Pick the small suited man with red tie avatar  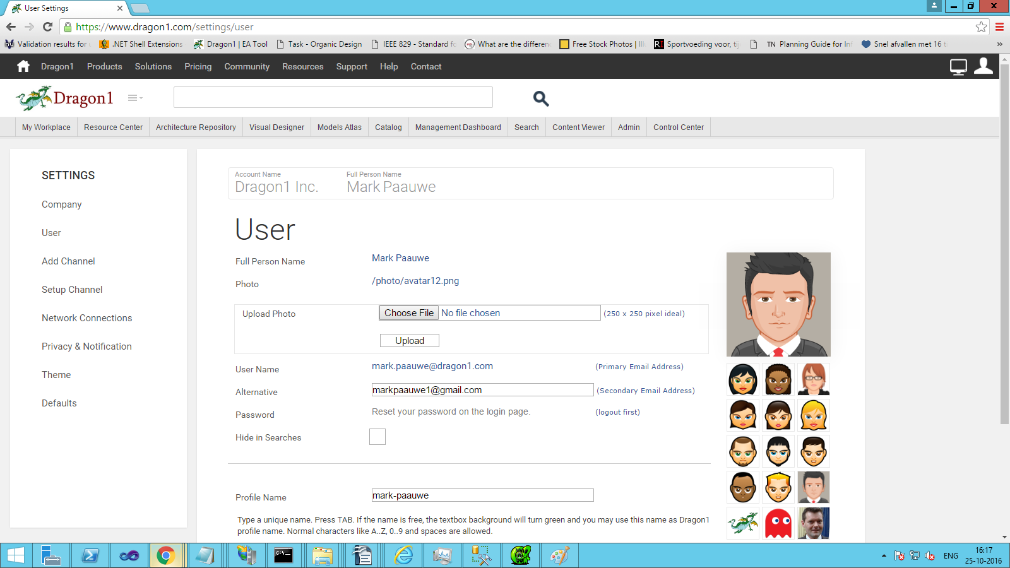814,487
